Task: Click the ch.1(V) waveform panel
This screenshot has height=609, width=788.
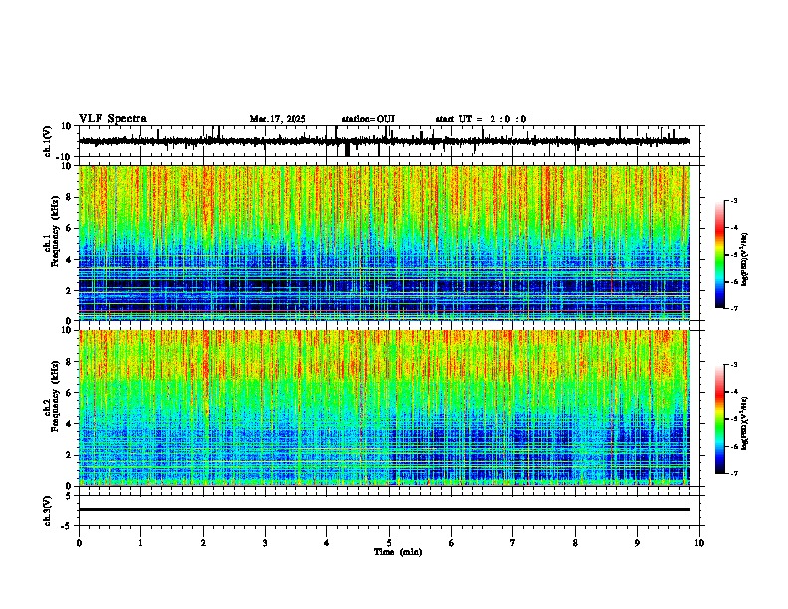Action: pos(389,141)
